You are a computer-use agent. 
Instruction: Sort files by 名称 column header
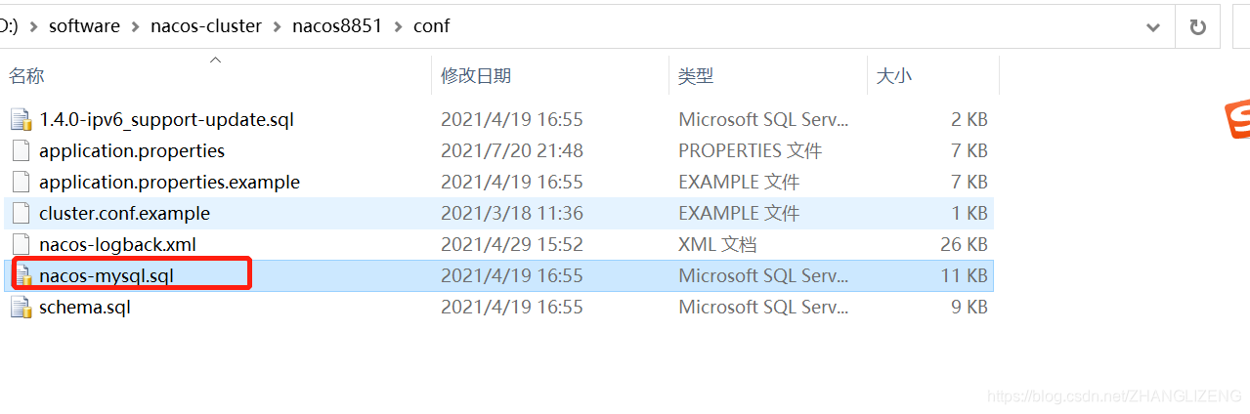(27, 76)
